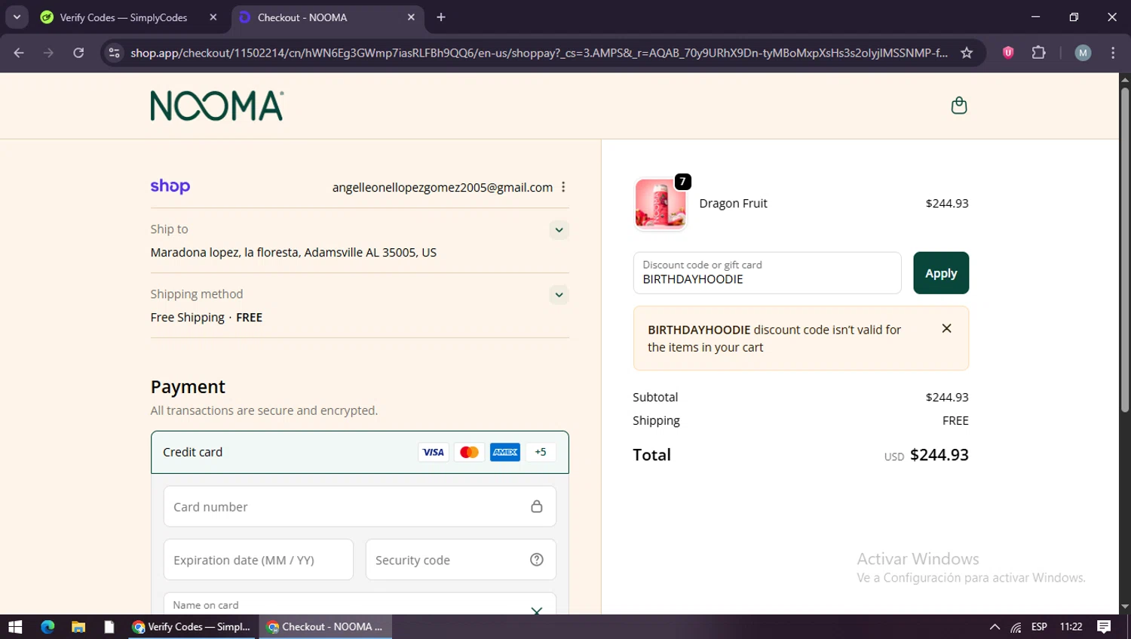Open the Chrome three-dot menu
The image size is (1131, 639).
1113,53
